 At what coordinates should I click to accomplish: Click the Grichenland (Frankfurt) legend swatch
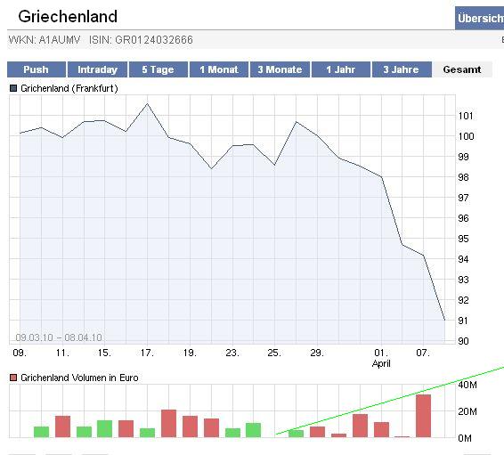coord(13,88)
